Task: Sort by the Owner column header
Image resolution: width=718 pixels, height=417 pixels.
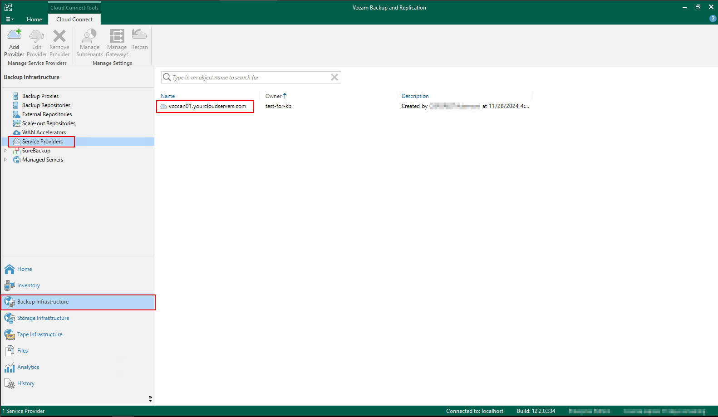Action: 274,96
